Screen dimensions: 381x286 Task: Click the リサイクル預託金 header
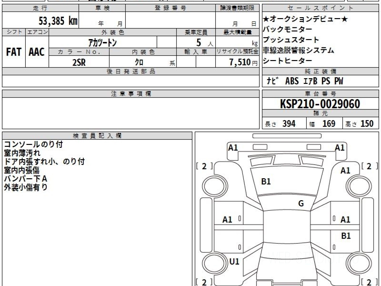pyautogui.click(x=237, y=52)
